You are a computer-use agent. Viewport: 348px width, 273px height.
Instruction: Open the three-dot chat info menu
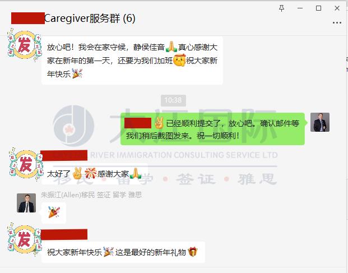pyautogui.click(x=337, y=22)
